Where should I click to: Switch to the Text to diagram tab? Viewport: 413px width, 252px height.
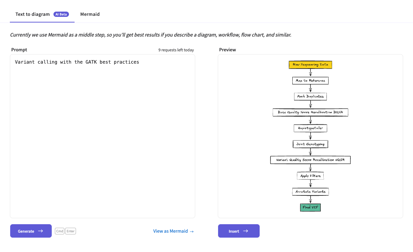pos(33,14)
